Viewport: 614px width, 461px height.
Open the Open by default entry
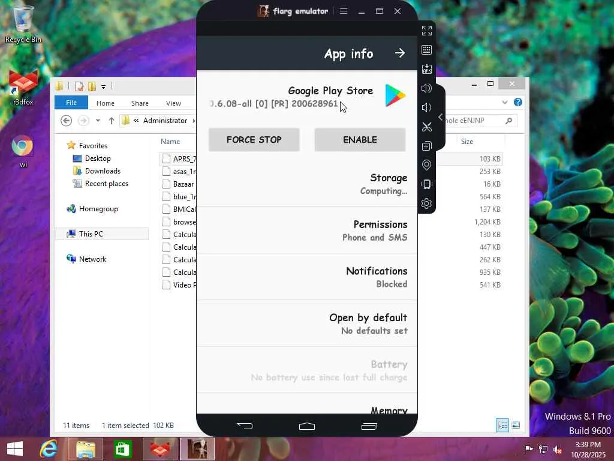[307, 324]
